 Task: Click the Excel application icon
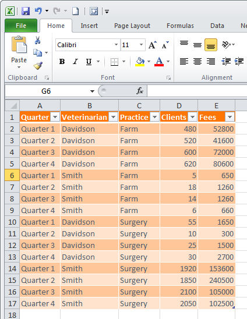tap(10, 11)
